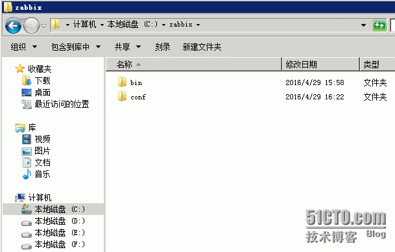Open 下载 in favorites

(x=42, y=81)
